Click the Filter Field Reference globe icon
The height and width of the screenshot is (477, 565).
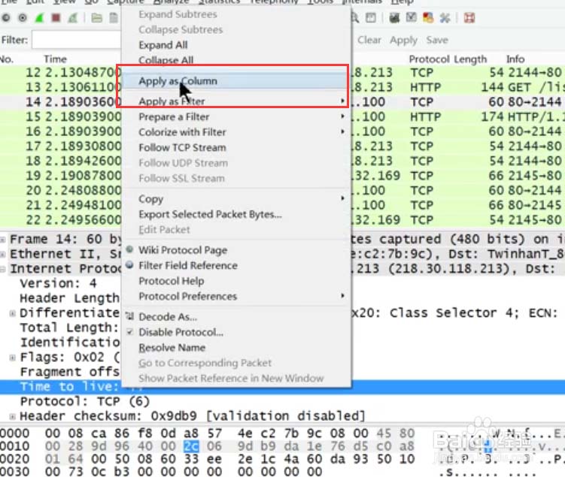click(131, 266)
